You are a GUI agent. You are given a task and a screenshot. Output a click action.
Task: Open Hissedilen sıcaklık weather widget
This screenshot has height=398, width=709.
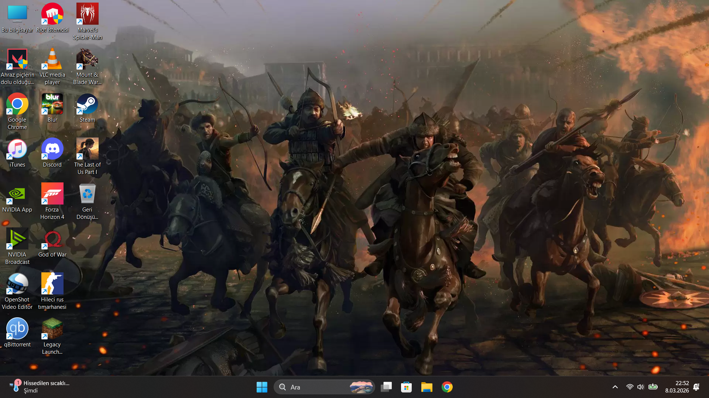tap(40, 387)
